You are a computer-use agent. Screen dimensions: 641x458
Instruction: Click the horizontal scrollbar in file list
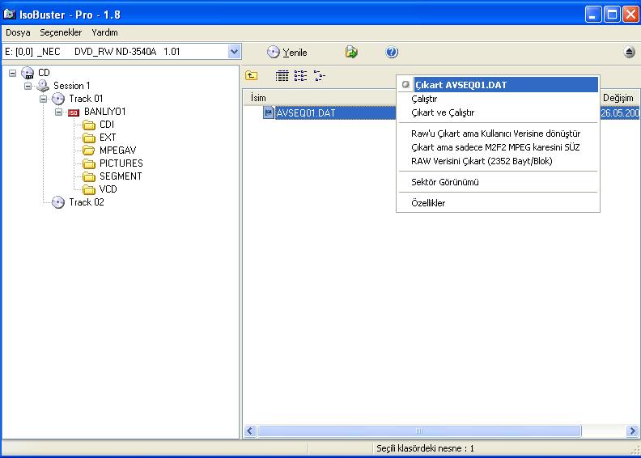tap(418, 431)
